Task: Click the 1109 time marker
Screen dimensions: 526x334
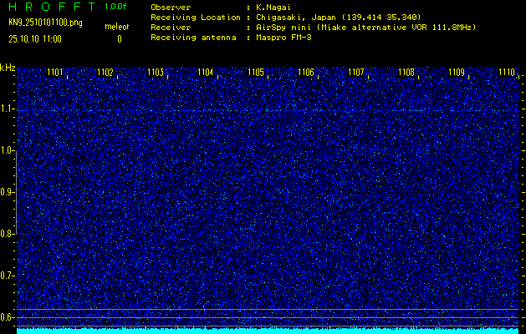Action: pos(457,73)
